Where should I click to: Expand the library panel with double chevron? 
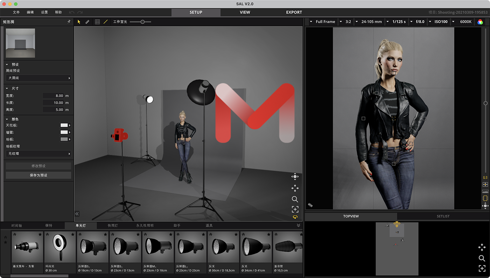[299, 226]
